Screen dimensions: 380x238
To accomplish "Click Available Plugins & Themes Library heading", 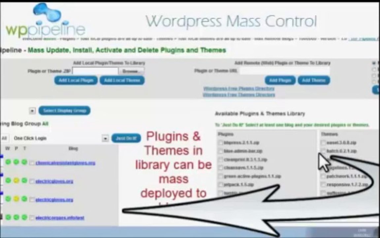I will point(260,114).
